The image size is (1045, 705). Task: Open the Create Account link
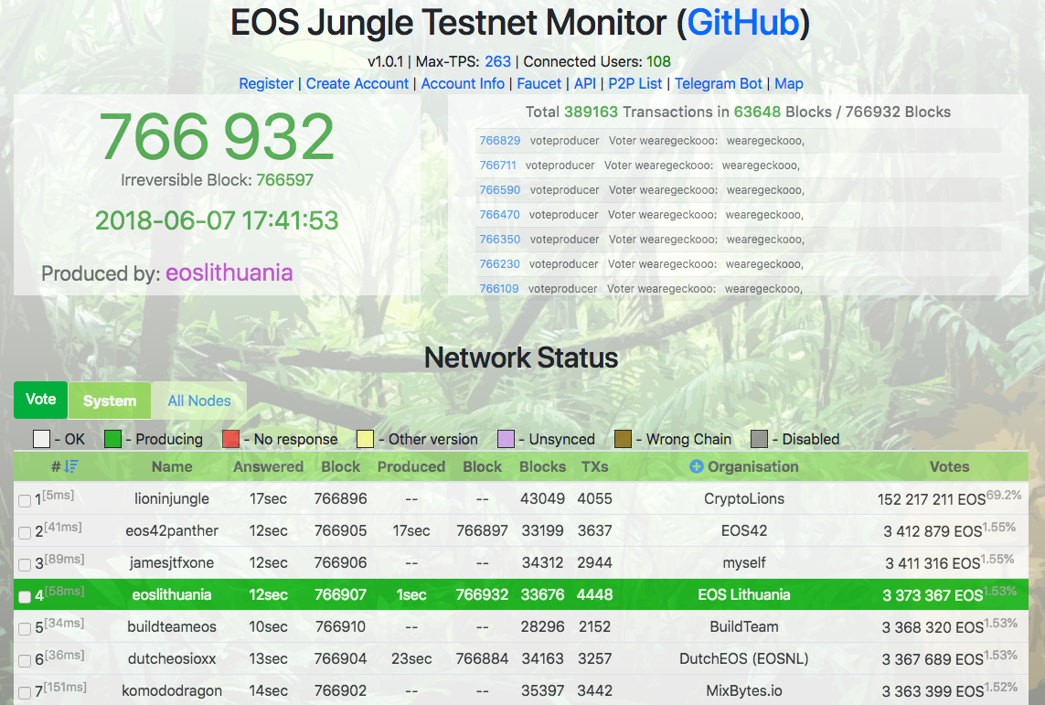[357, 83]
